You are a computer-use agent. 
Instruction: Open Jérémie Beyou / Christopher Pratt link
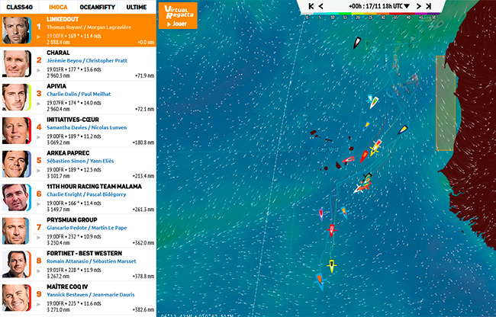[87, 61]
